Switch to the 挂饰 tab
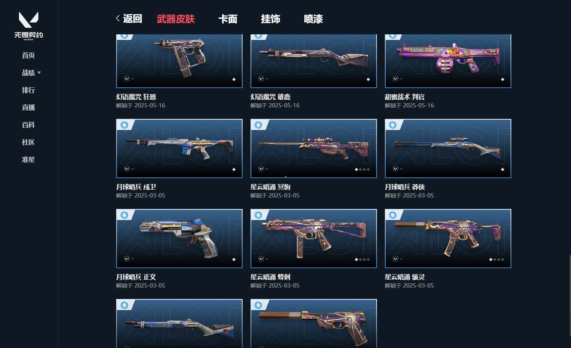This screenshot has height=348, width=571. coord(271,19)
